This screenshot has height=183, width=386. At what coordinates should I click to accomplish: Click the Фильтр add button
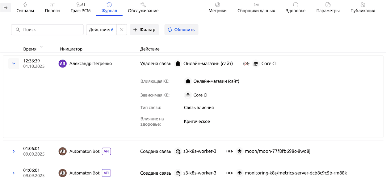point(144,30)
